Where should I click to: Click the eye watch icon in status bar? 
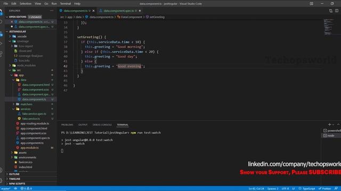(x=15, y=189)
